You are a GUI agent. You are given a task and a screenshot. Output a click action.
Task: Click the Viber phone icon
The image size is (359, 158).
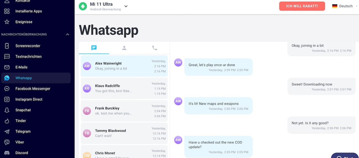pos(7,142)
